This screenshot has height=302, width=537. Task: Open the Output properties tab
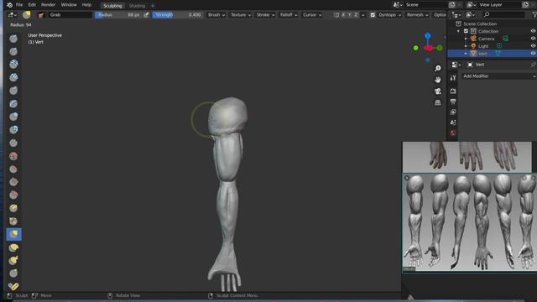tap(453, 102)
